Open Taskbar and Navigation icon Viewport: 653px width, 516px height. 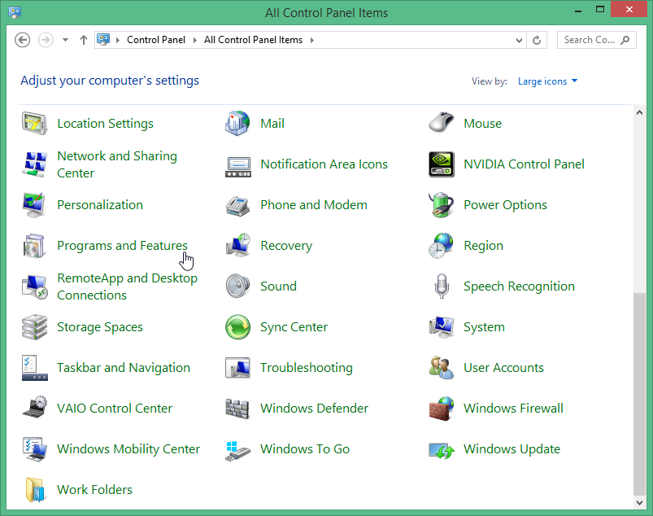click(x=35, y=368)
